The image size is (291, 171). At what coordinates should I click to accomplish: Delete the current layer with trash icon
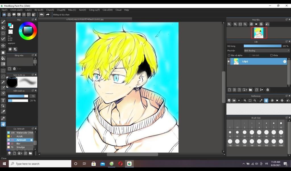pos(268,90)
